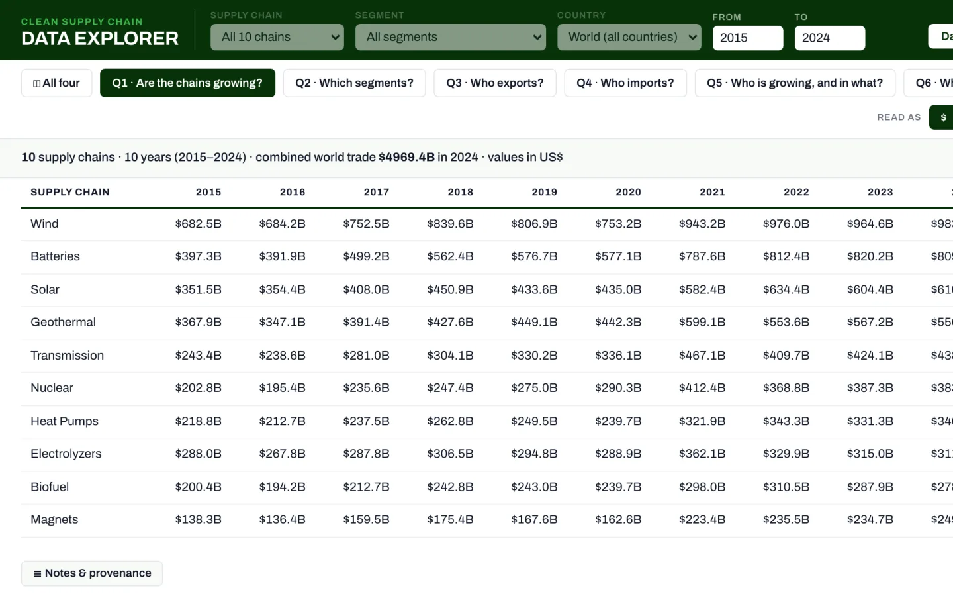Switch to 'Q4 · Who imports?' tab

[625, 83]
